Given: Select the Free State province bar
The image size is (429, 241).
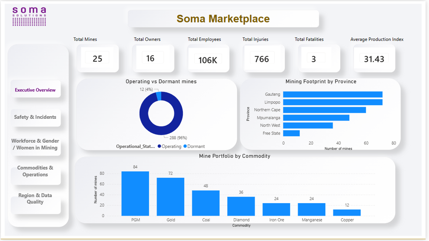Looking at the screenshot, I should 291,133.
